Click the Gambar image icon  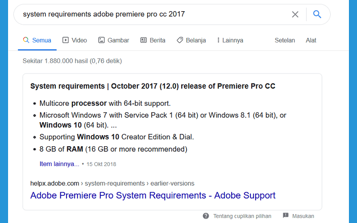click(101, 40)
